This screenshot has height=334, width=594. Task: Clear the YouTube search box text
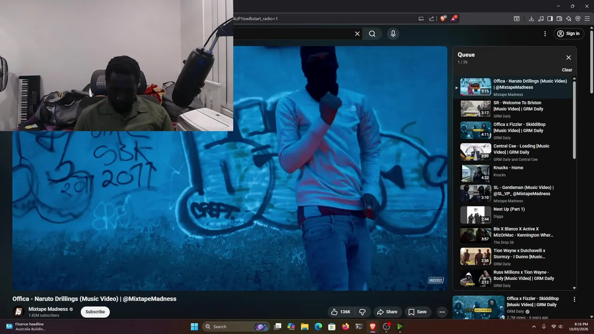(x=357, y=33)
